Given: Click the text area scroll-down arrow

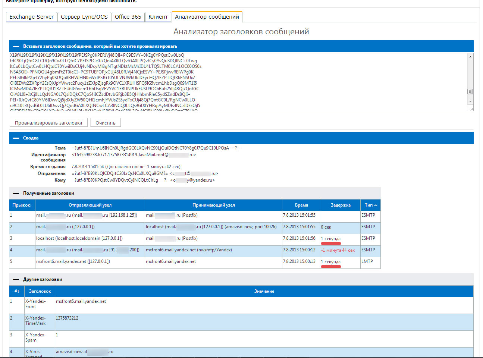Looking at the screenshot, I should pyautogui.click(x=470, y=101).
